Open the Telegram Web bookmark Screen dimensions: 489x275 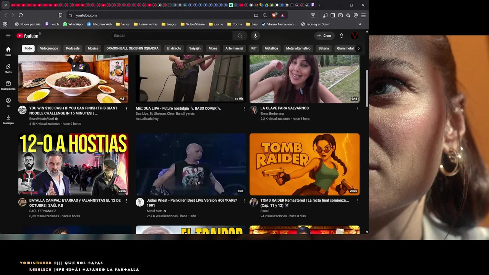[99, 24]
